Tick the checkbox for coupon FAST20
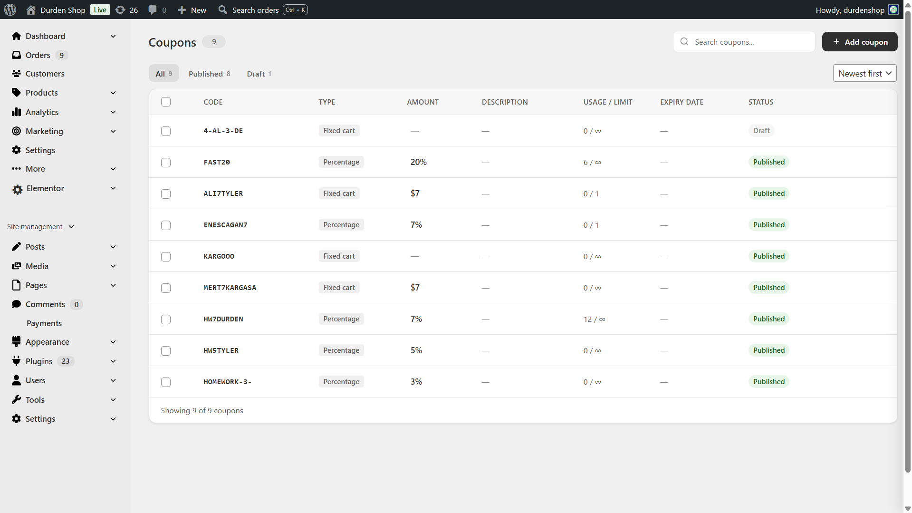912x513 pixels. tap(165, 162)
